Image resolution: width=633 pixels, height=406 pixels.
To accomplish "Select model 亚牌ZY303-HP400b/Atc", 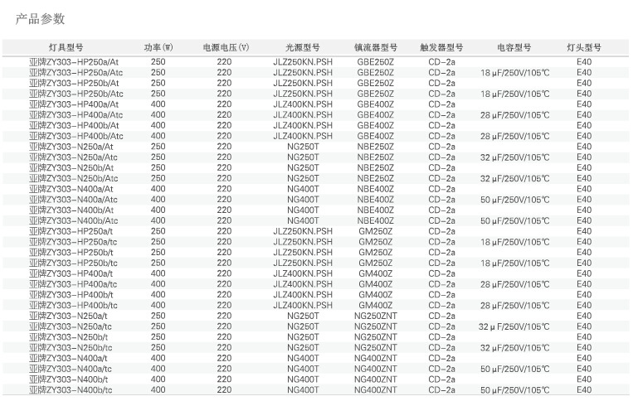I will point(75,136).
